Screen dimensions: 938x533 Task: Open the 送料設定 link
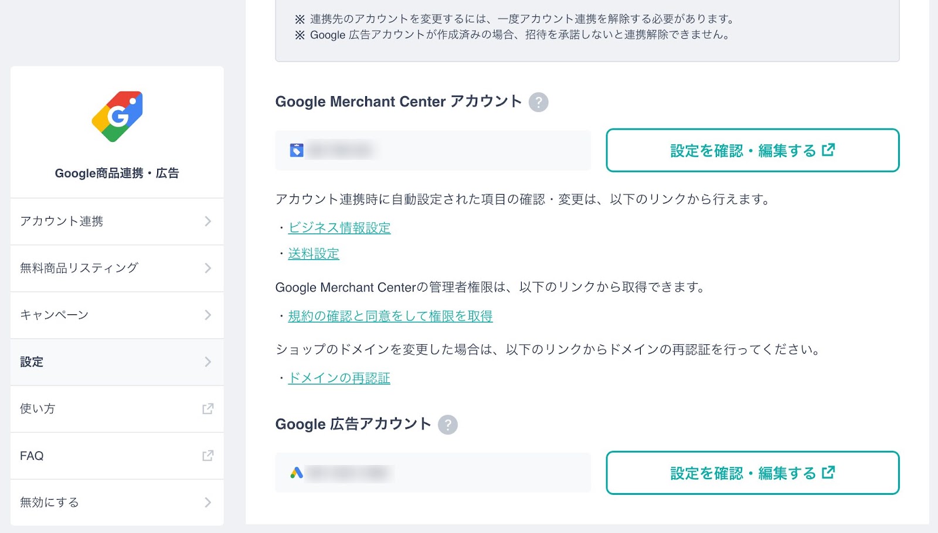click(314, 253)
